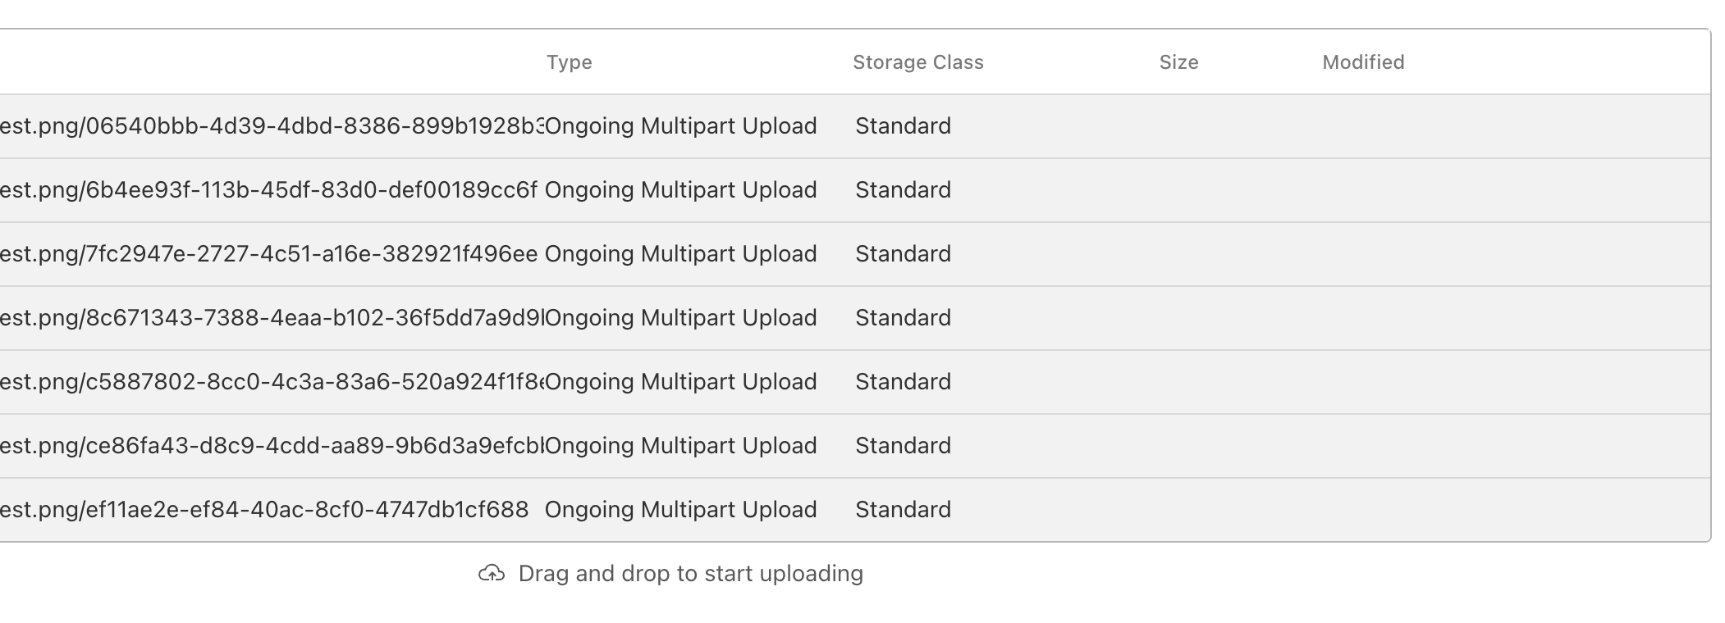Click the cloud upload icon
1725x623 pixels.
[491, 574]
